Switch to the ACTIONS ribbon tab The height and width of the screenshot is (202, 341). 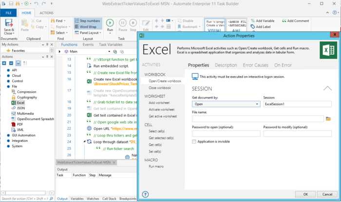tap(46, 13)
